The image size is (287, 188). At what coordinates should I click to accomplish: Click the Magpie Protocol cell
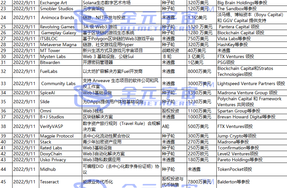(x=60, y=136)
